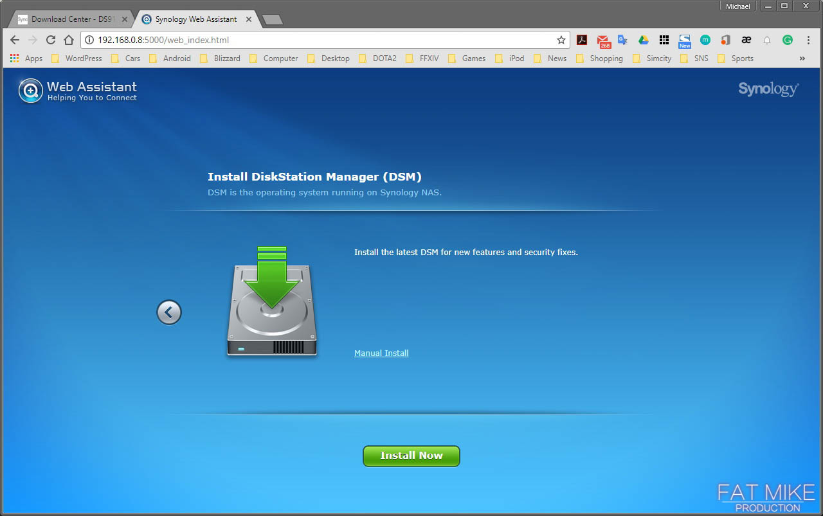
Task: Open the Sports bookmark folder
Action: pos(735,58)
